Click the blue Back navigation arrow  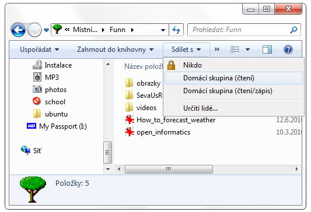[18, 30]
